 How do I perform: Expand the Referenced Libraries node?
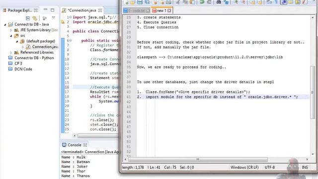(x=11, y=52)
